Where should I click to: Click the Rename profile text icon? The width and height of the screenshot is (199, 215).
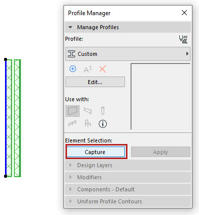coord(88,69)
